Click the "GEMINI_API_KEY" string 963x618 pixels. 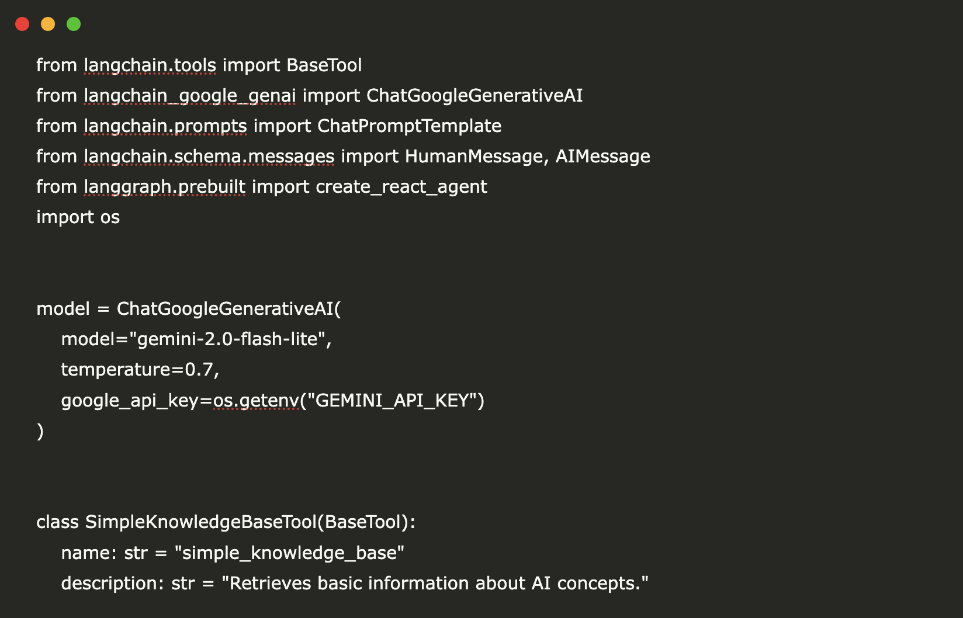tap(392, 401)
